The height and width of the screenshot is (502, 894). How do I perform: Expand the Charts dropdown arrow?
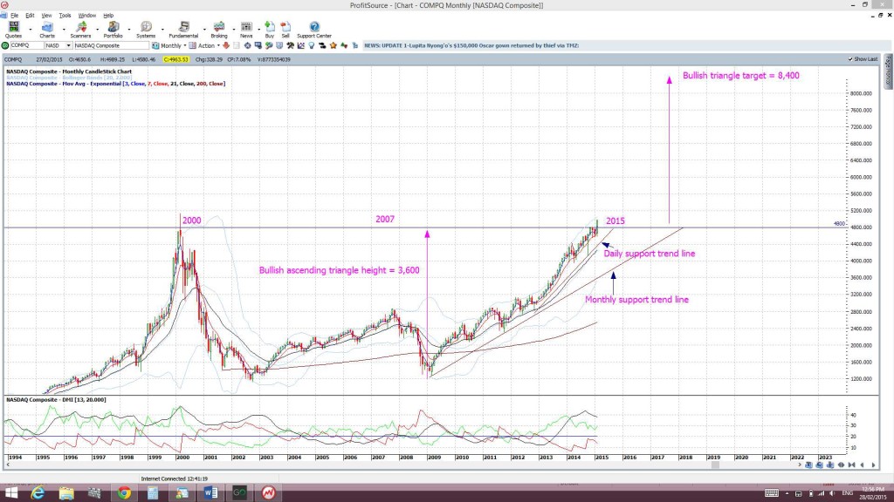pyautogui.click(x=63, y=29)
